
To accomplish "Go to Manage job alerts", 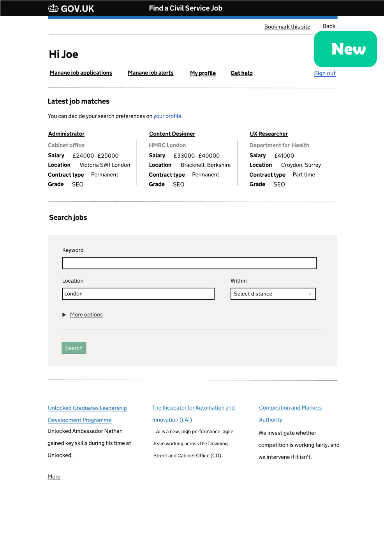I will [x=150, y=73].
